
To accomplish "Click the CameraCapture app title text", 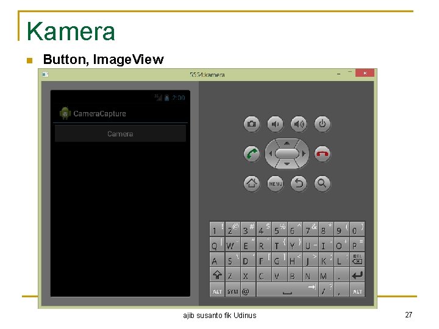I will 99,113.
